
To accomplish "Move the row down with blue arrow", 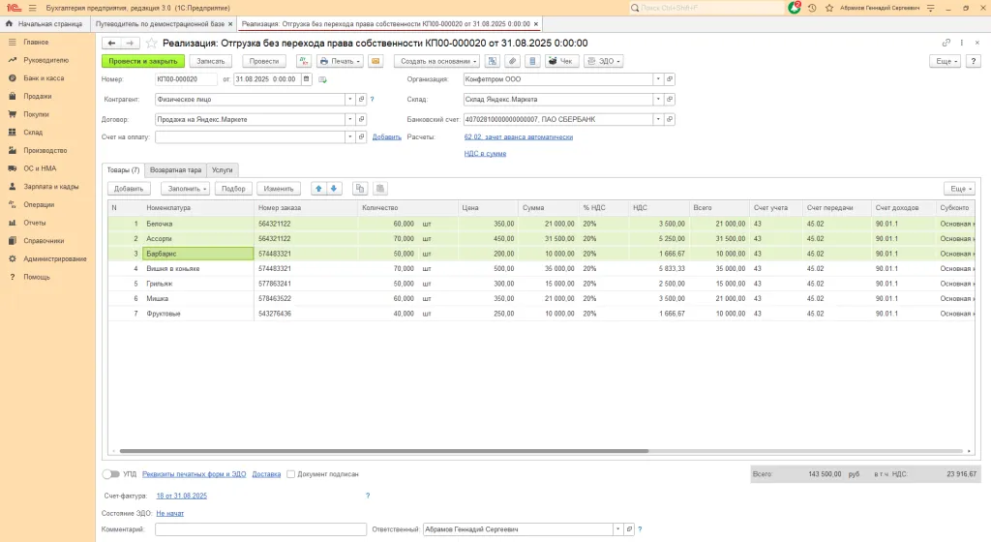I will (x=334, y=189).
